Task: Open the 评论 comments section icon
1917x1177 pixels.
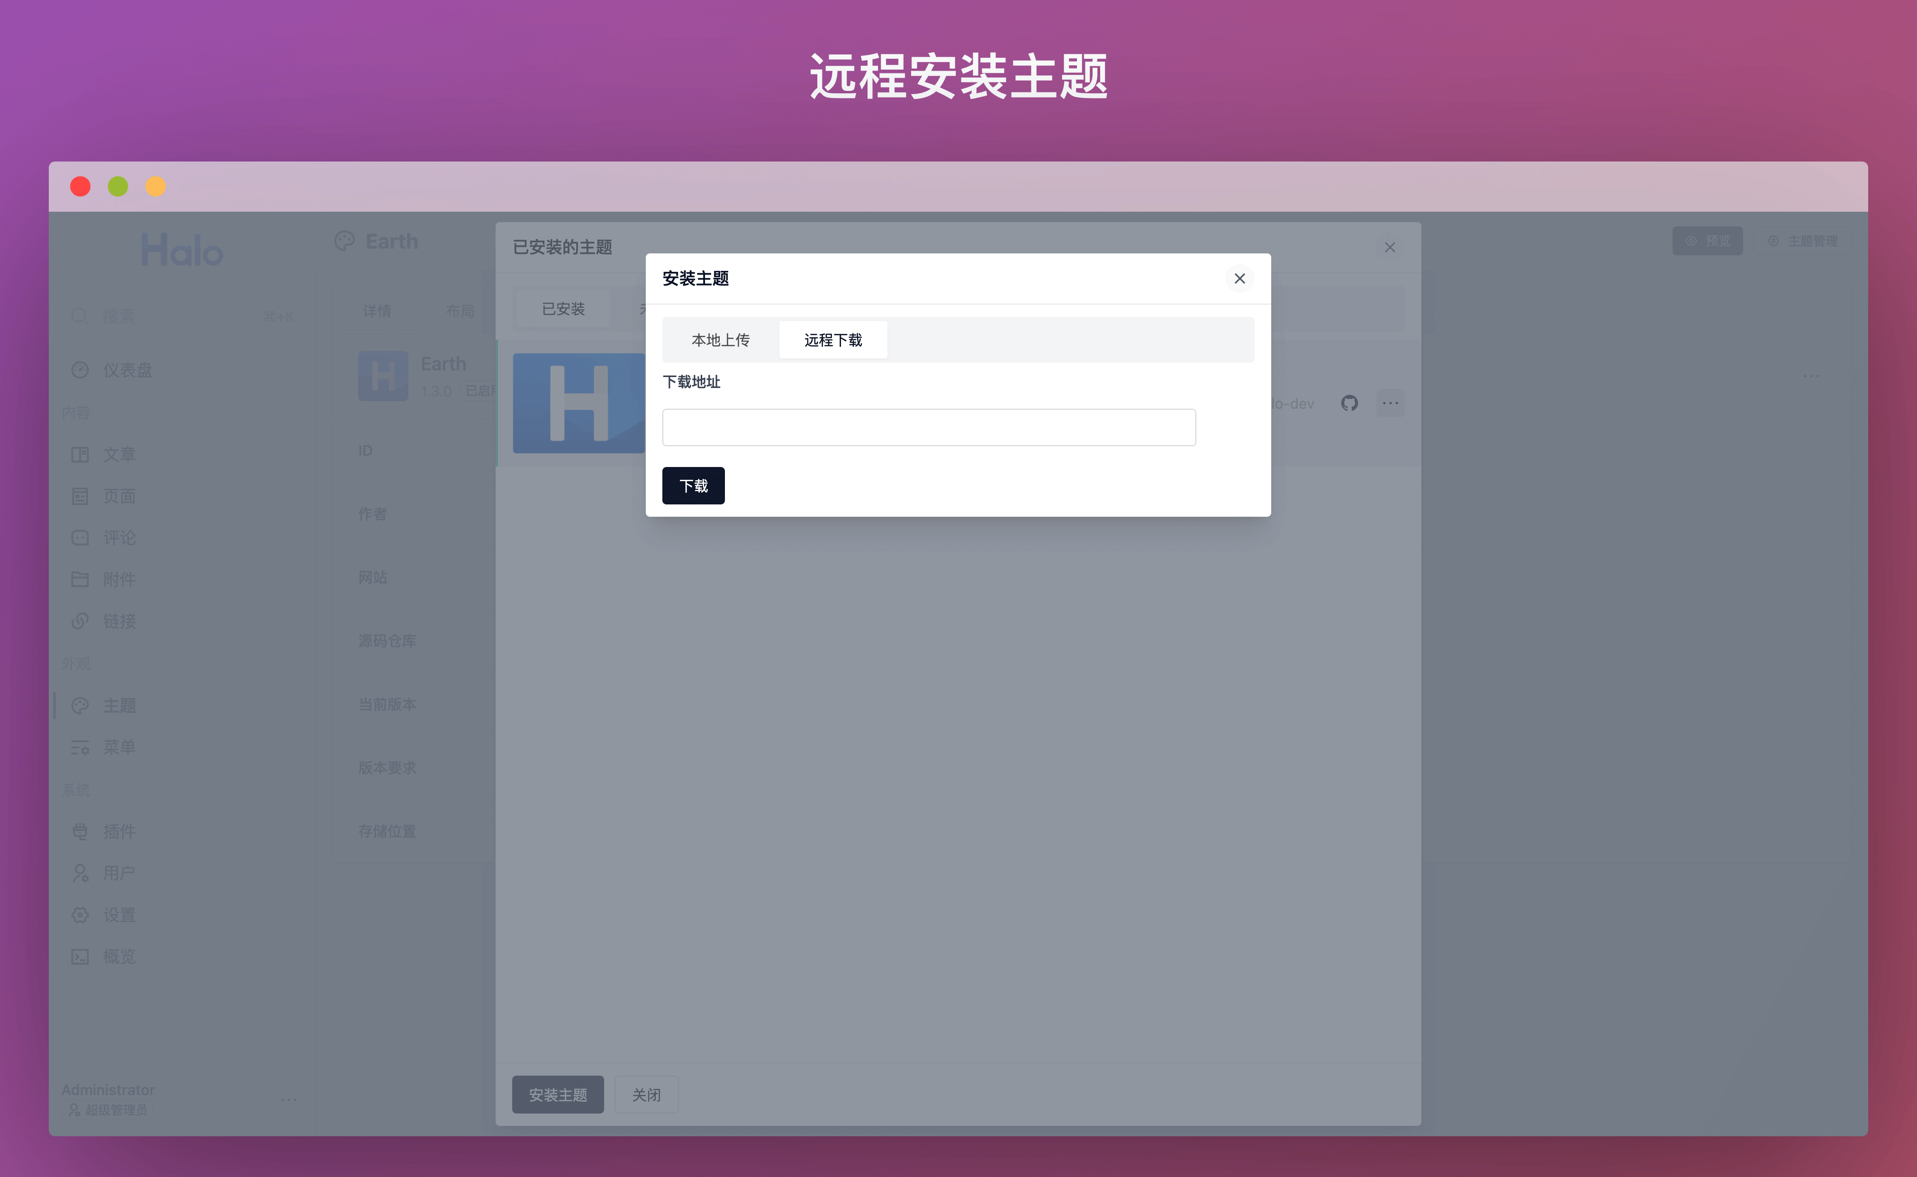Action: pyautogui.click(x=80, y=537)
